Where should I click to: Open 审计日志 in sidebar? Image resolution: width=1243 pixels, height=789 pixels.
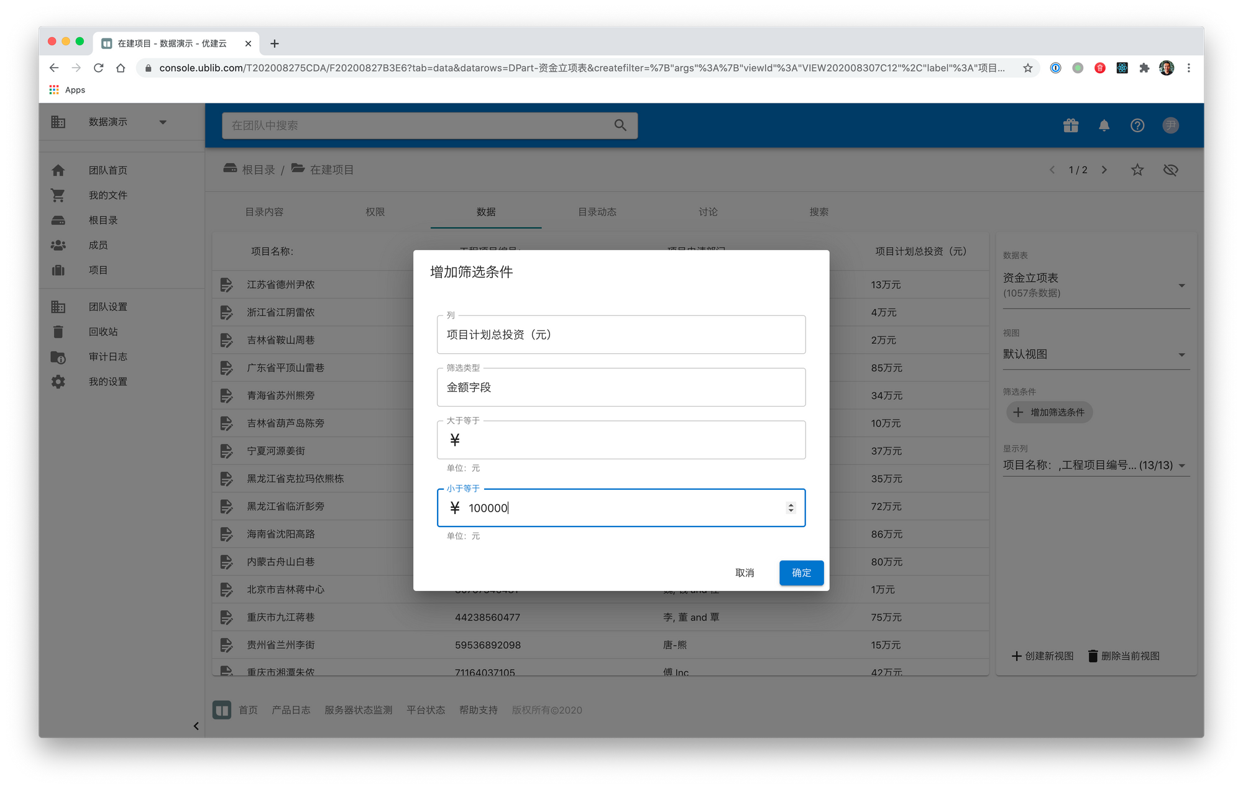(108, 356)
